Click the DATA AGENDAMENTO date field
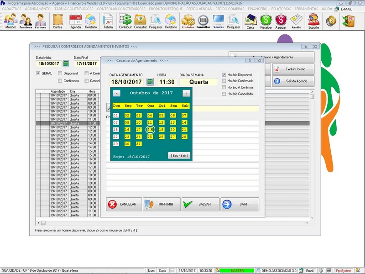Image resolution: width=365 pixels, height=274 pixels. click(x=126, y=82)
